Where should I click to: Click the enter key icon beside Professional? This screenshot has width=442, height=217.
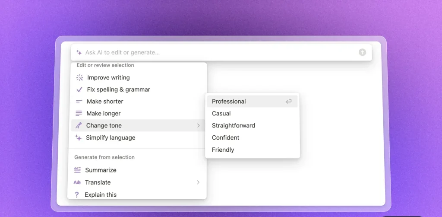(289, 102)
